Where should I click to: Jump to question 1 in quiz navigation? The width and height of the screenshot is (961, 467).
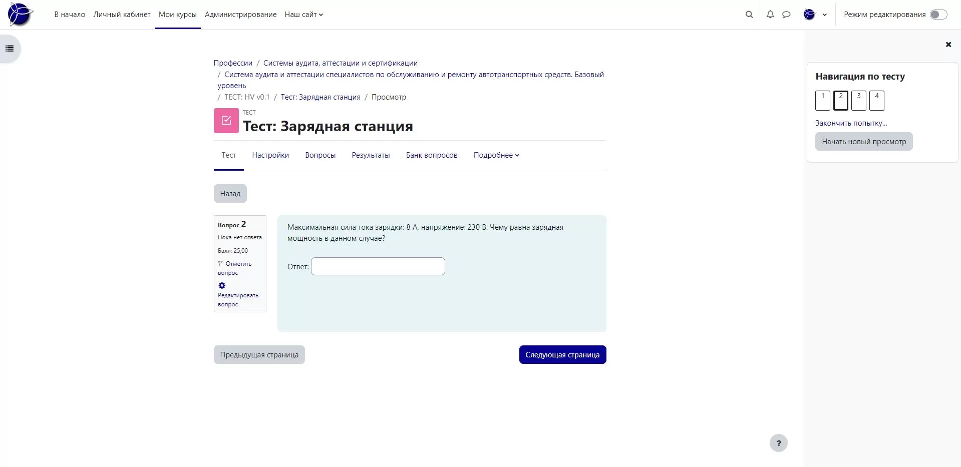click(823, 101)
